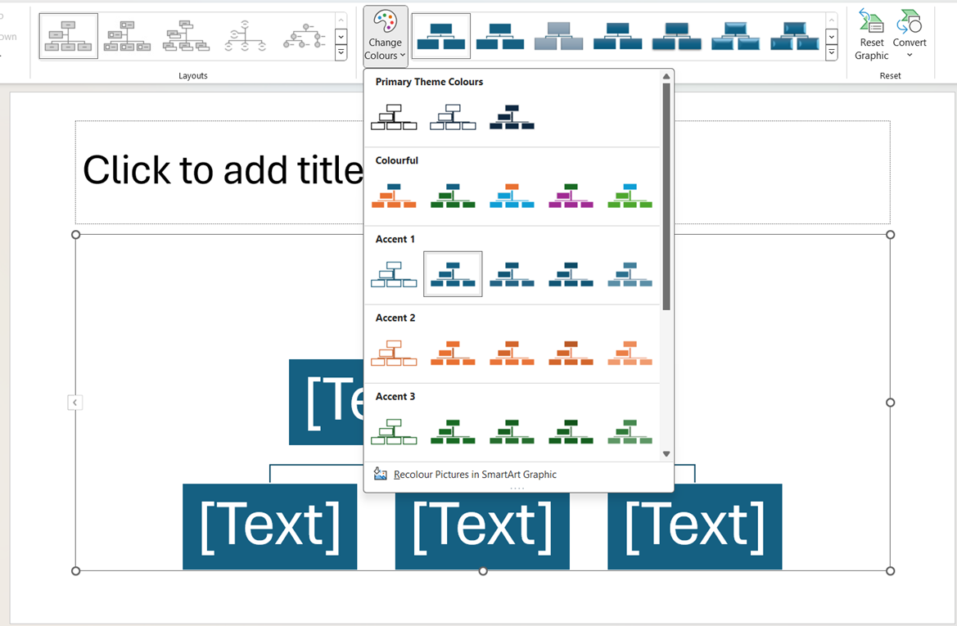The image size is (957, 626).
Task: Choose highlighted Accent 1 Coloured Fill option
Action: click(x=453, y=275)
